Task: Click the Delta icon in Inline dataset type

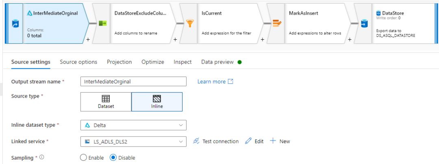Action: point(88,125)
